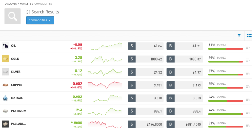This screenshot has height=130, width=252.
Task: Select the NATGAS flame icon
Action: (5, 98)
